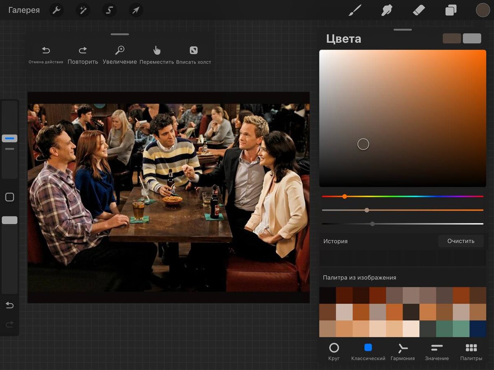Screen dimensions: 494x370
Task: Activate the Selection S-shaped tool
Action: (109, 10)
